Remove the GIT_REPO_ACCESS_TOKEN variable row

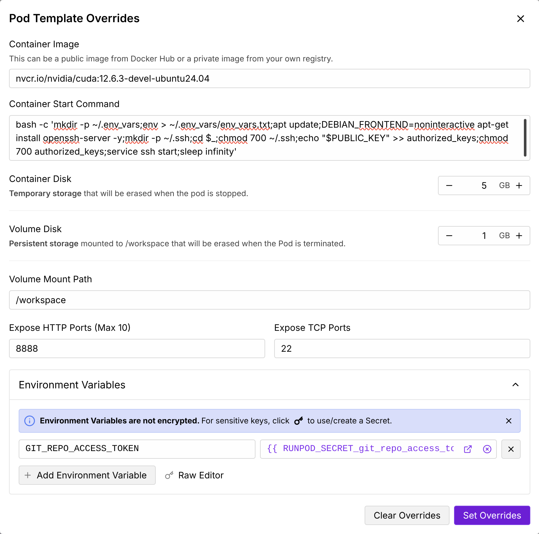coord(511,449)
